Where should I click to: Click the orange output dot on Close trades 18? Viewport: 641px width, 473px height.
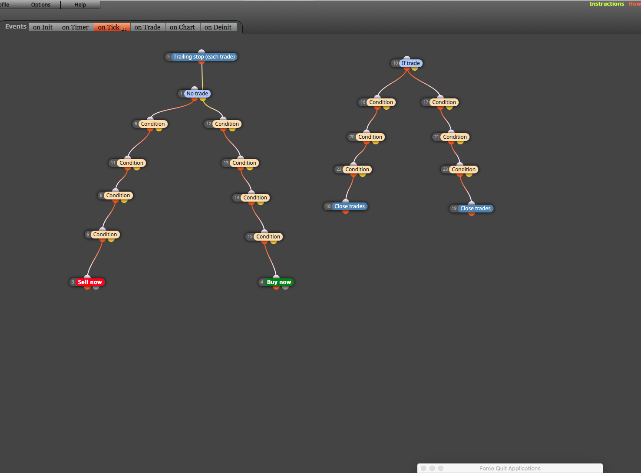click(346, 212)
